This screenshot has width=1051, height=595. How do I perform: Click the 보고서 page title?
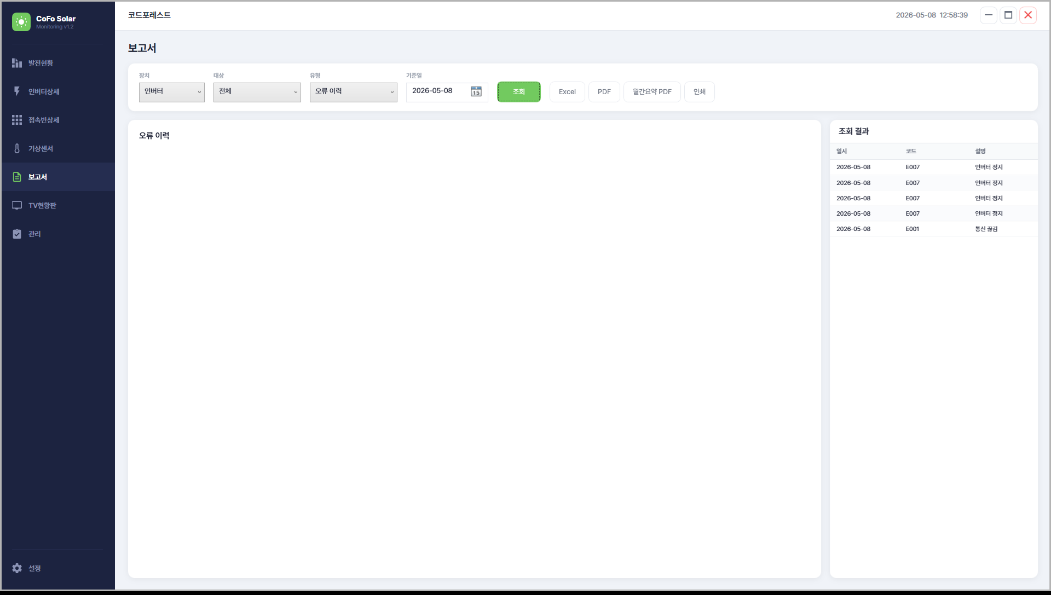[x=142, y=48]
